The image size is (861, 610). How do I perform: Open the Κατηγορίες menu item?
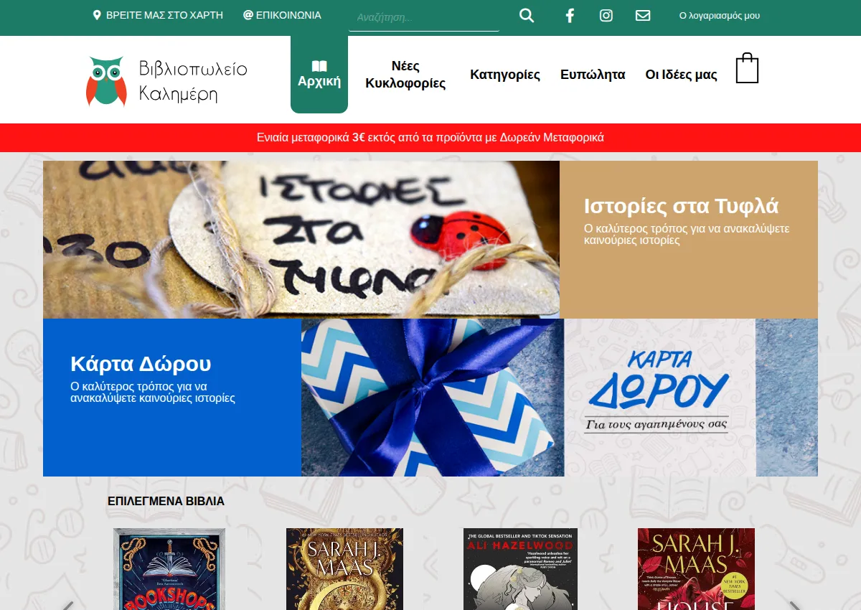[x=505, y=75]
